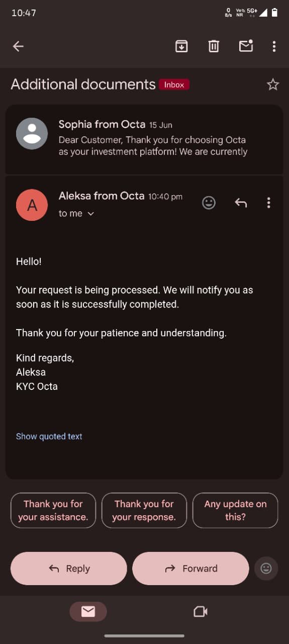The image size is (289, 644).
Task: Star the Additional documents conversation
Action: (x=273, y=84)
